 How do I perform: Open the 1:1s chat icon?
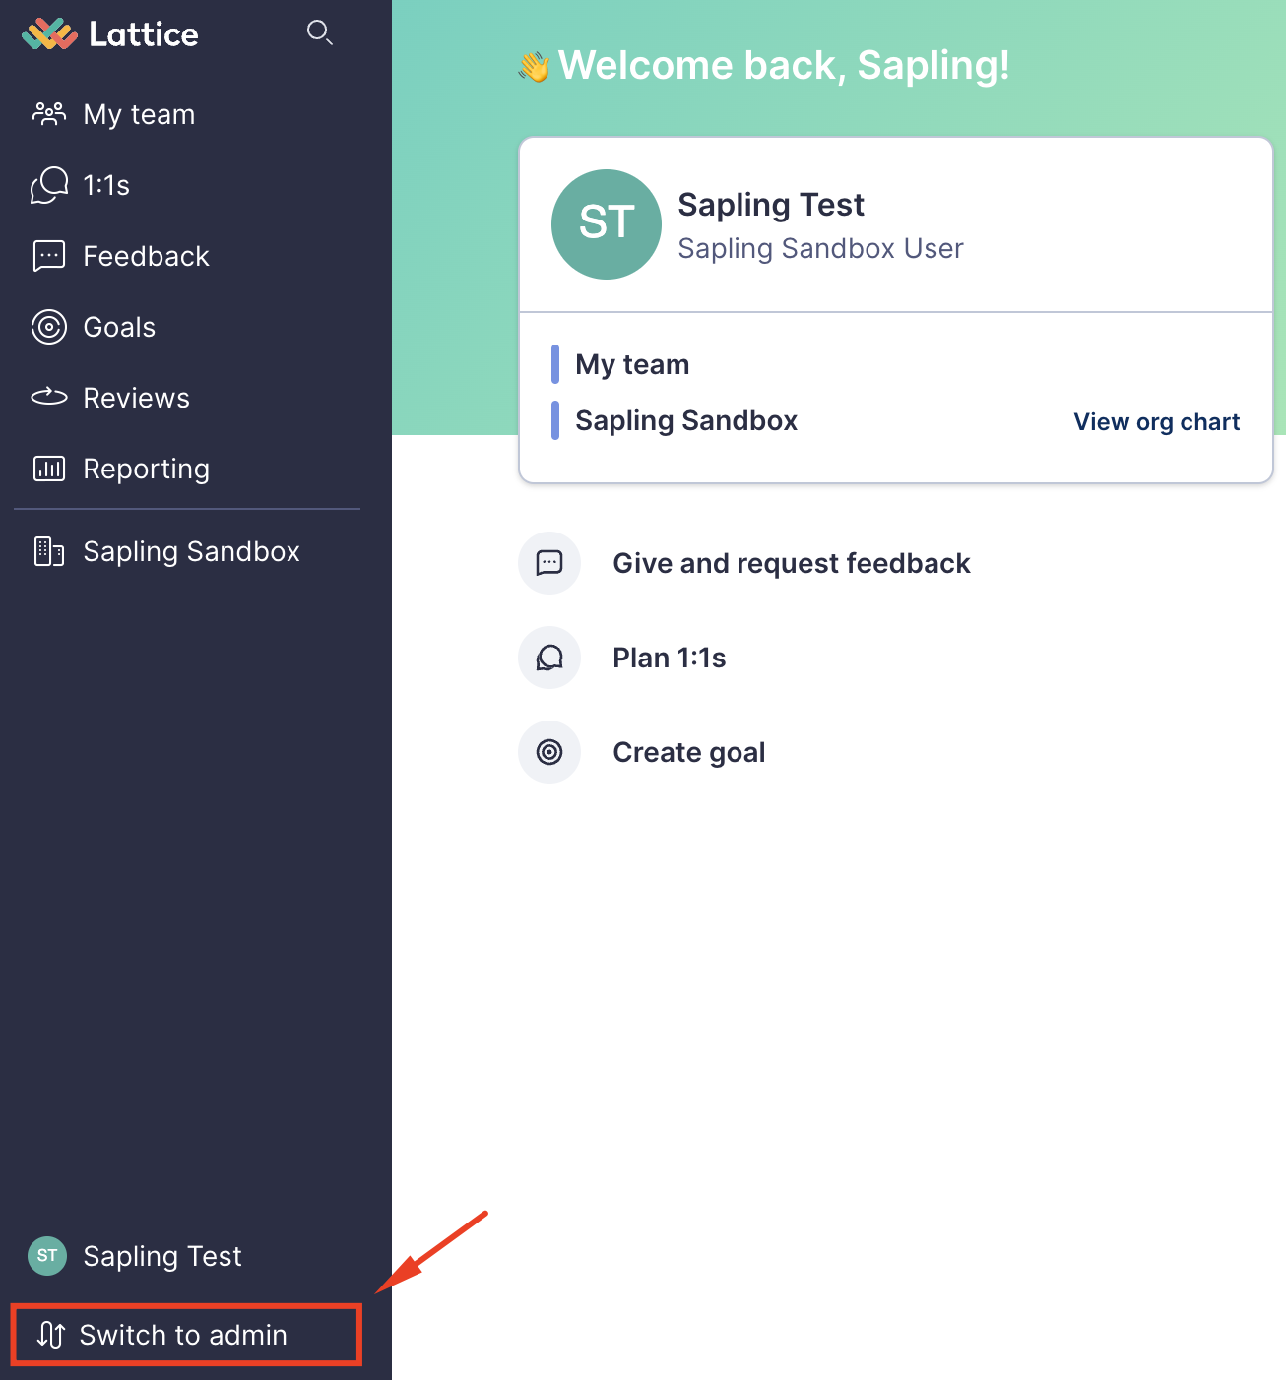pyautogui.click(x=48, y=185)
